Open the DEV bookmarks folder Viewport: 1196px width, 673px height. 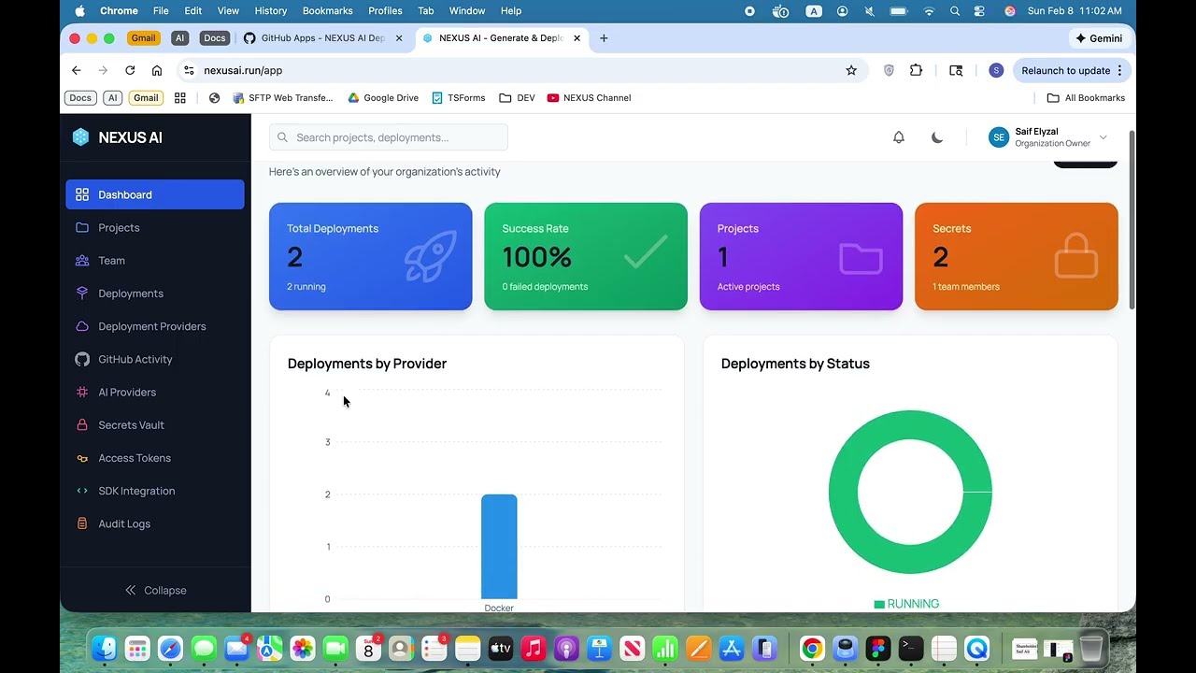[x=517, y=98]
